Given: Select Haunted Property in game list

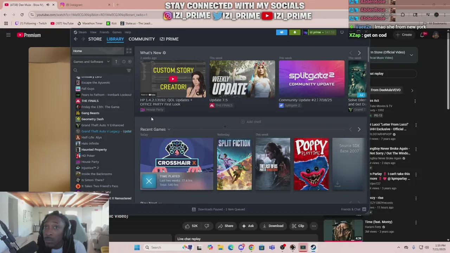Looking at the screenshot, I should (94, 150).
